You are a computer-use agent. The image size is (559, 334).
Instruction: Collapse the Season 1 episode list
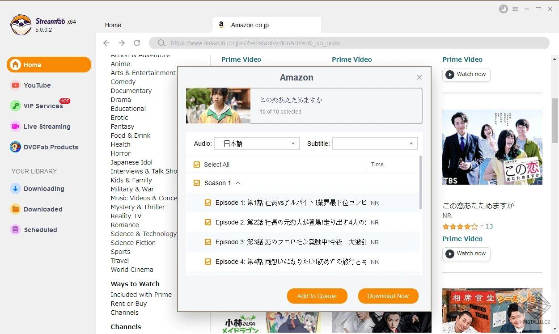click(238, 183)
